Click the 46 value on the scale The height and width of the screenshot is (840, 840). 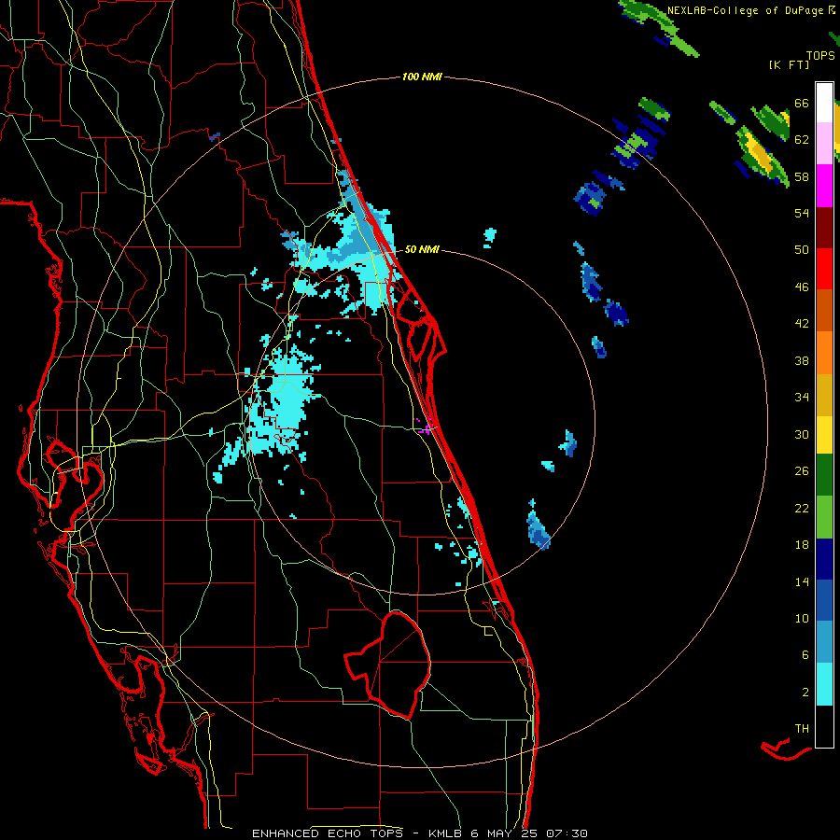tap(802, 287)
